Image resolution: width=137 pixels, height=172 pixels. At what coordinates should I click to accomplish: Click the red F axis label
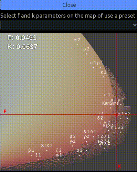5,111
